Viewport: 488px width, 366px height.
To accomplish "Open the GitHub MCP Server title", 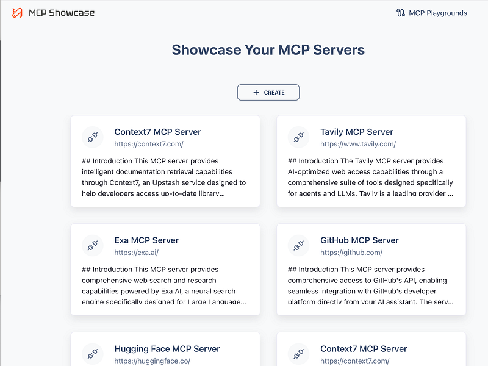I will [359, 240].
